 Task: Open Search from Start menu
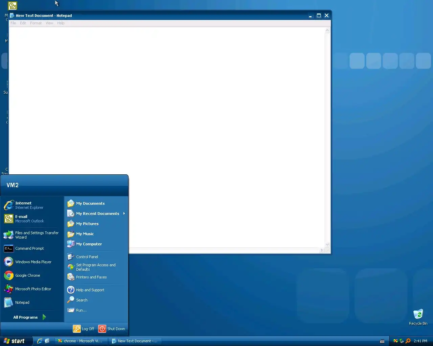point(96,300)
